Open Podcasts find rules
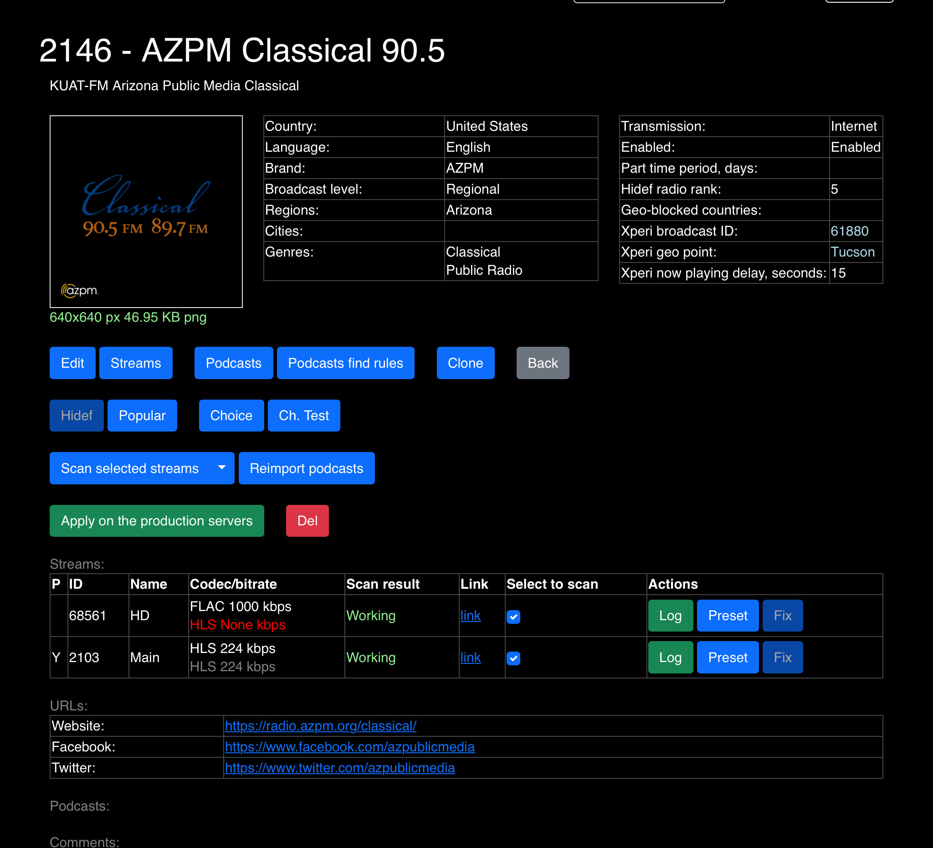This screenshot has height=848, width=933. tap(345, 363)
